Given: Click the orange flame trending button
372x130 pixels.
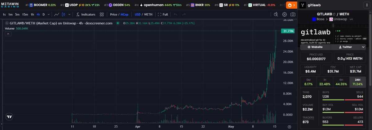Looking at the screenshot, I should [291, 5].
